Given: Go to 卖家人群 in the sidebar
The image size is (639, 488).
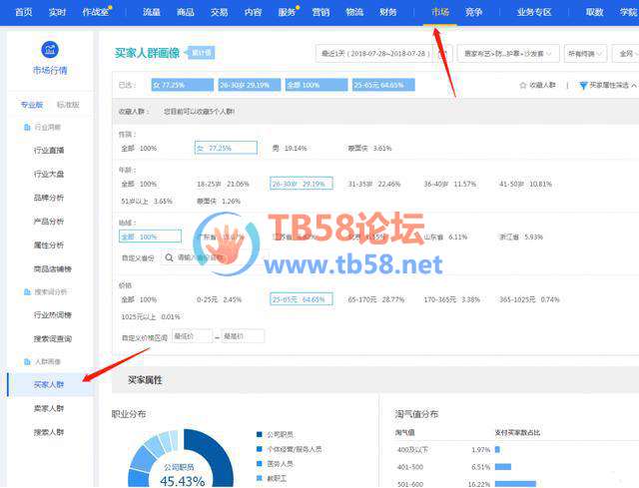Looking at the screenshot, I should point(49,408).
